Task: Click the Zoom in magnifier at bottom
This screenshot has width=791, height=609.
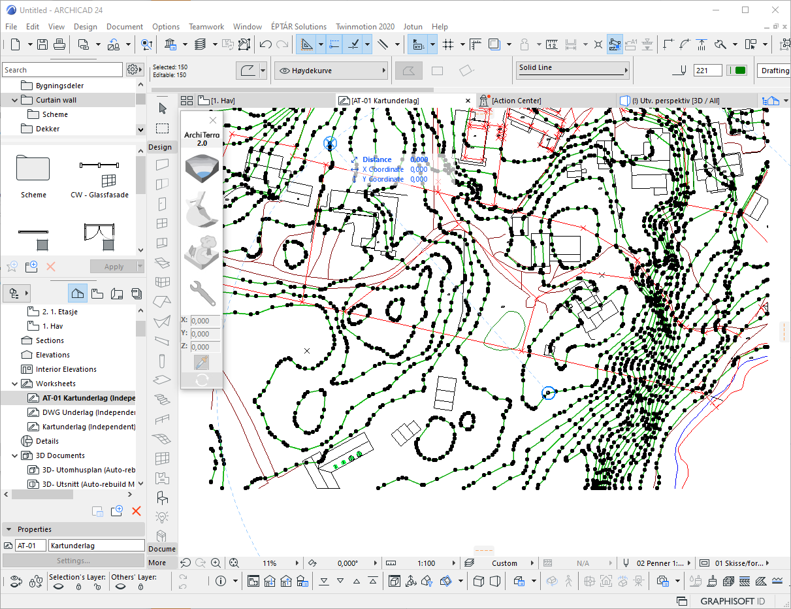Action: pos(216,563)
